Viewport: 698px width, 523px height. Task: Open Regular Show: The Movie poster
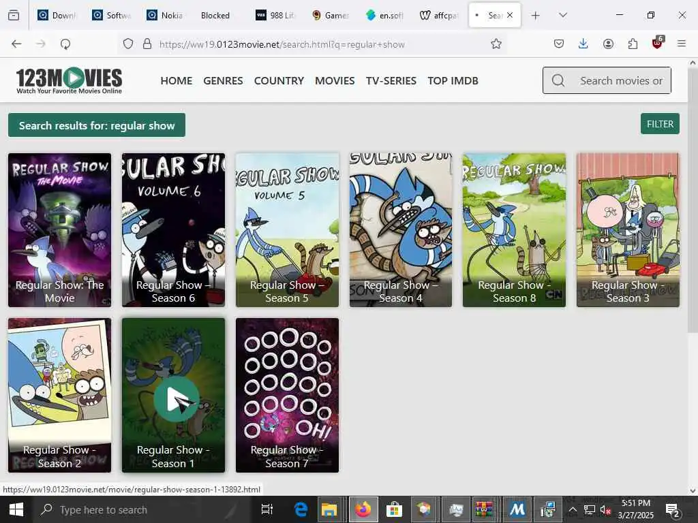point(60,230)
